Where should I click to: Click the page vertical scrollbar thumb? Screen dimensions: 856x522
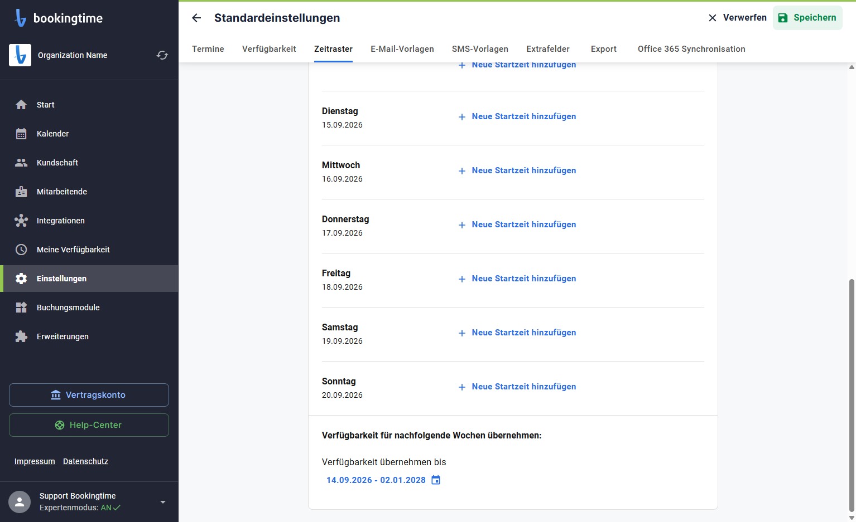click(x=852, y=394)
